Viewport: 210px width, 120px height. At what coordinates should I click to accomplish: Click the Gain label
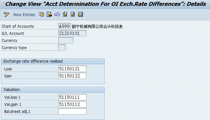[x=8, y=76]
